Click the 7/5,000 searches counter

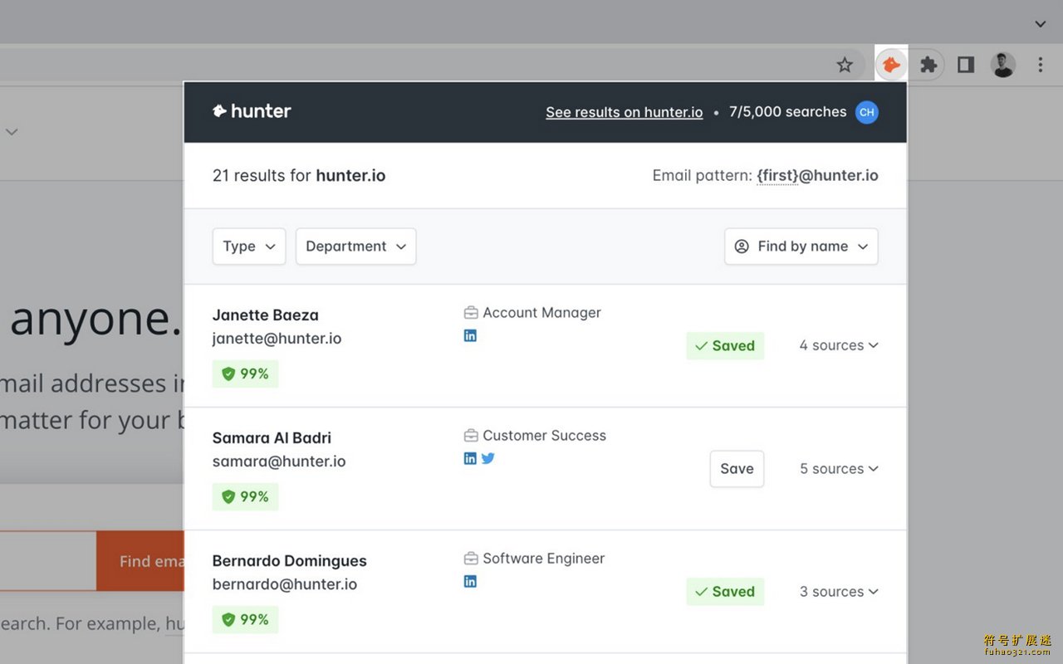[x=788, y=112]
